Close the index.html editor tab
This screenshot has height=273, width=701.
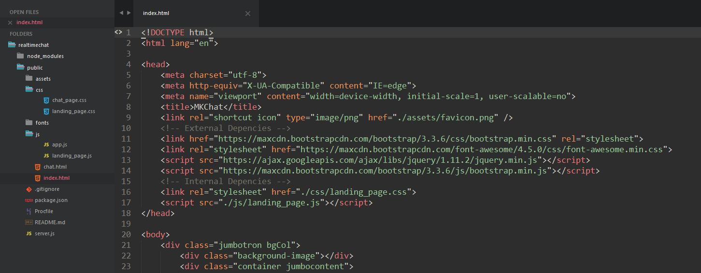click(x=248, y=14)
